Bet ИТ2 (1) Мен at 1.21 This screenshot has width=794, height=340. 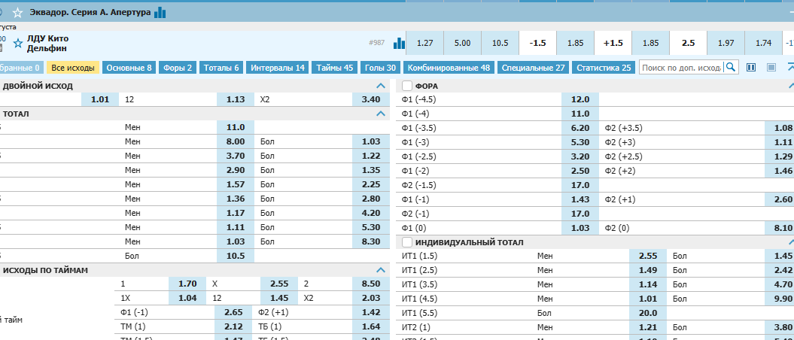pos(648,327)
